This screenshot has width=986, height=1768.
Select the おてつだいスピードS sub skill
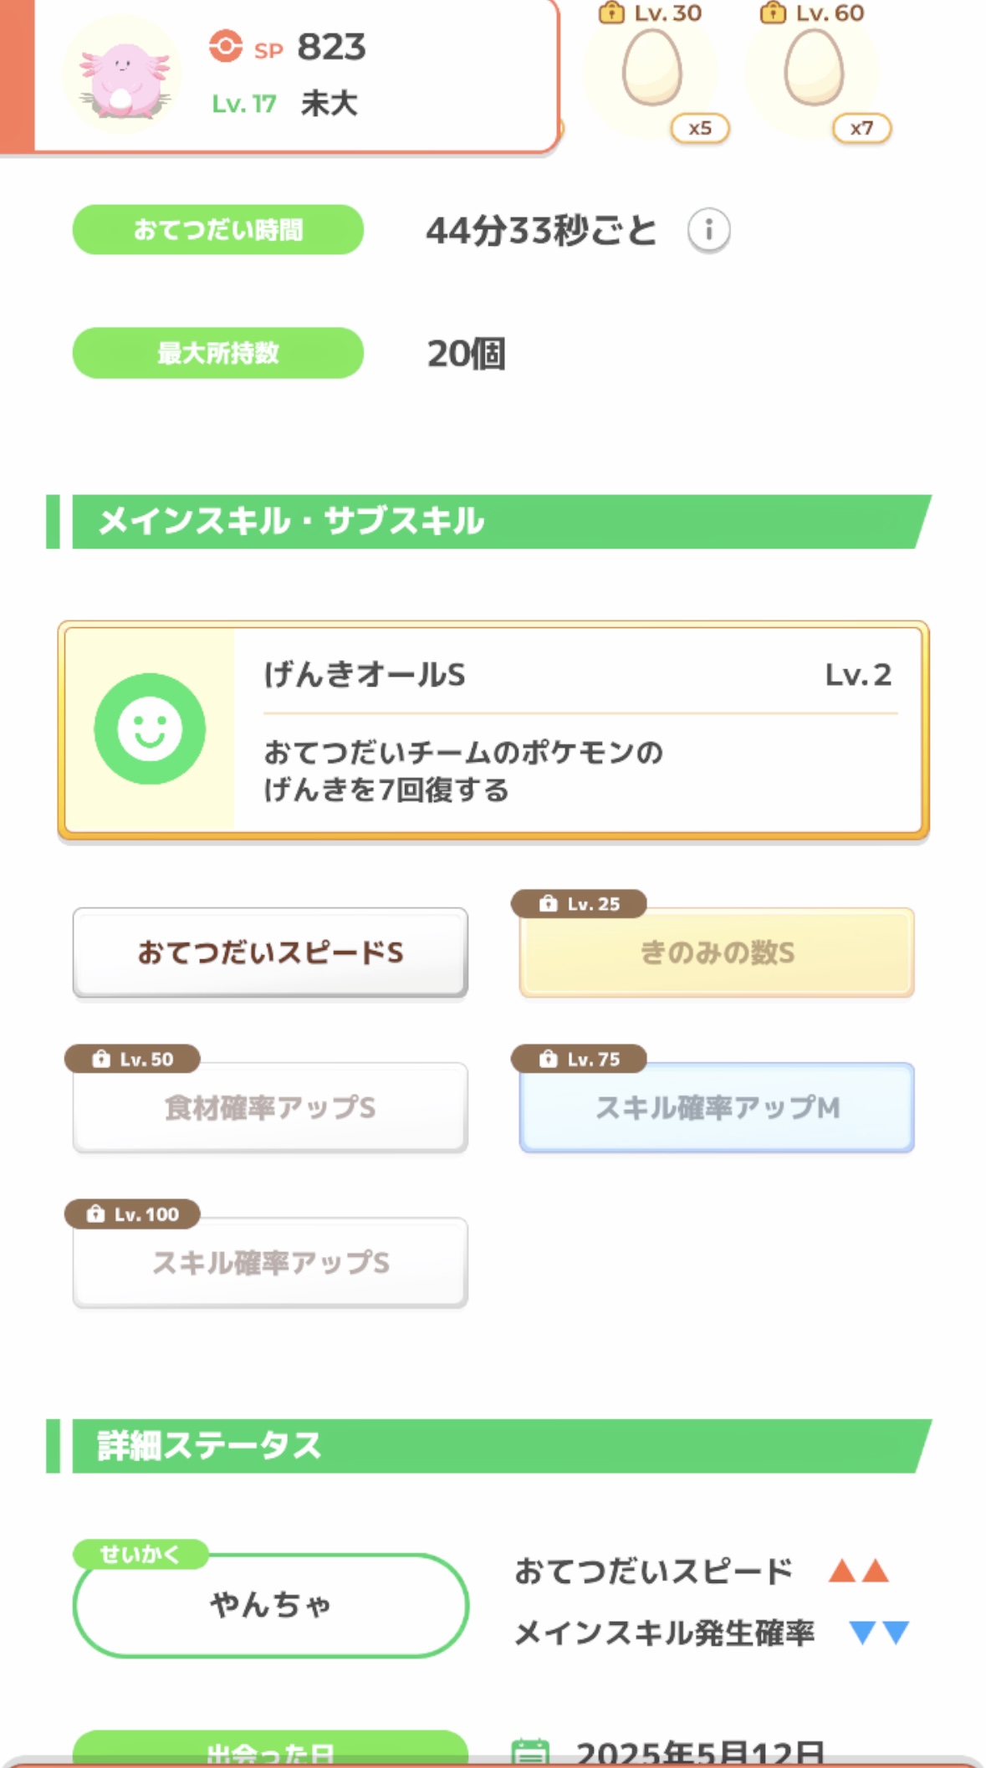270,953
